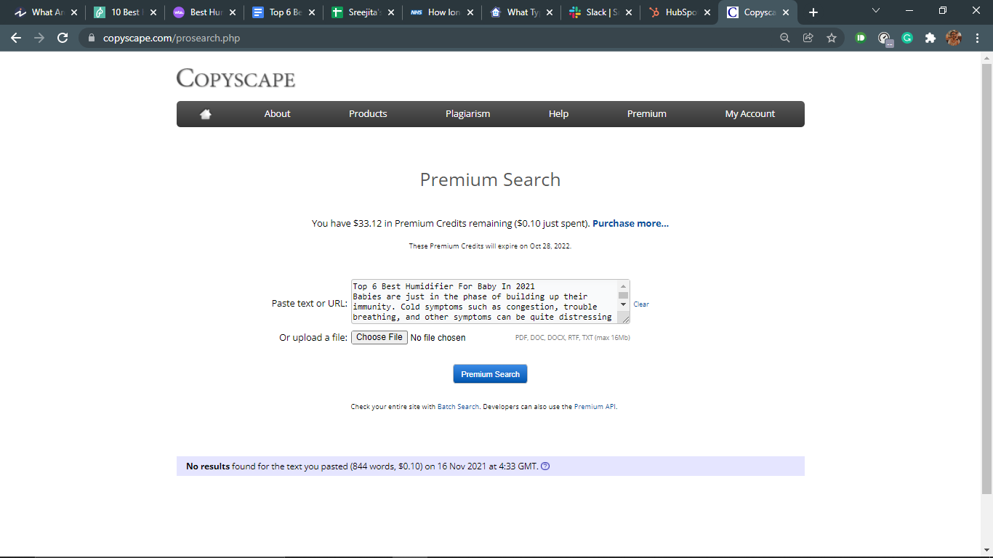
Task: Click textarea scroll down arrow
Action: pyautogui.click(x=623, y=304)
